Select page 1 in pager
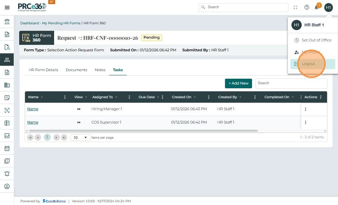This screenshot has height=205, width=338. tap(47, 137)
